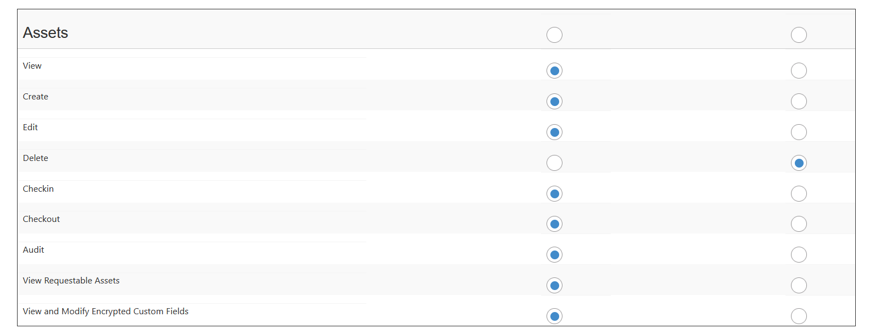
Task: Select the unselected radio option for Checkout
Action: coord(799,224)
